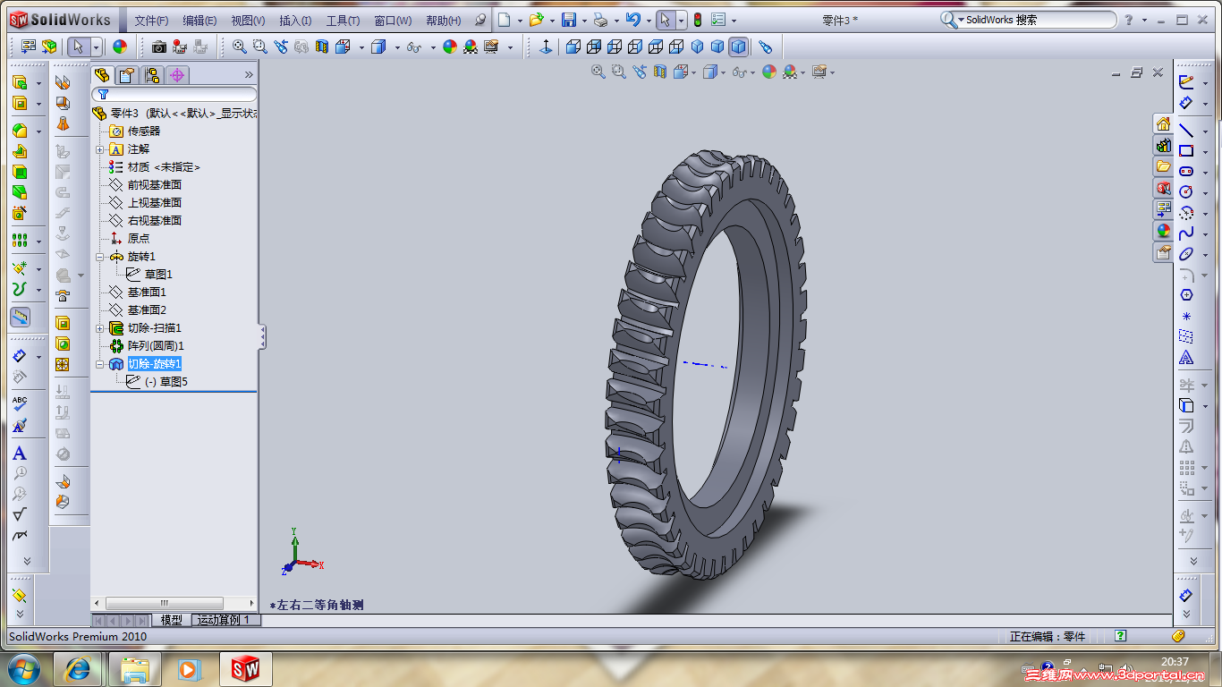Screen dimensions: 1222x687
Task: Open the Options icon in title bar
Action: tap(717, 20)
